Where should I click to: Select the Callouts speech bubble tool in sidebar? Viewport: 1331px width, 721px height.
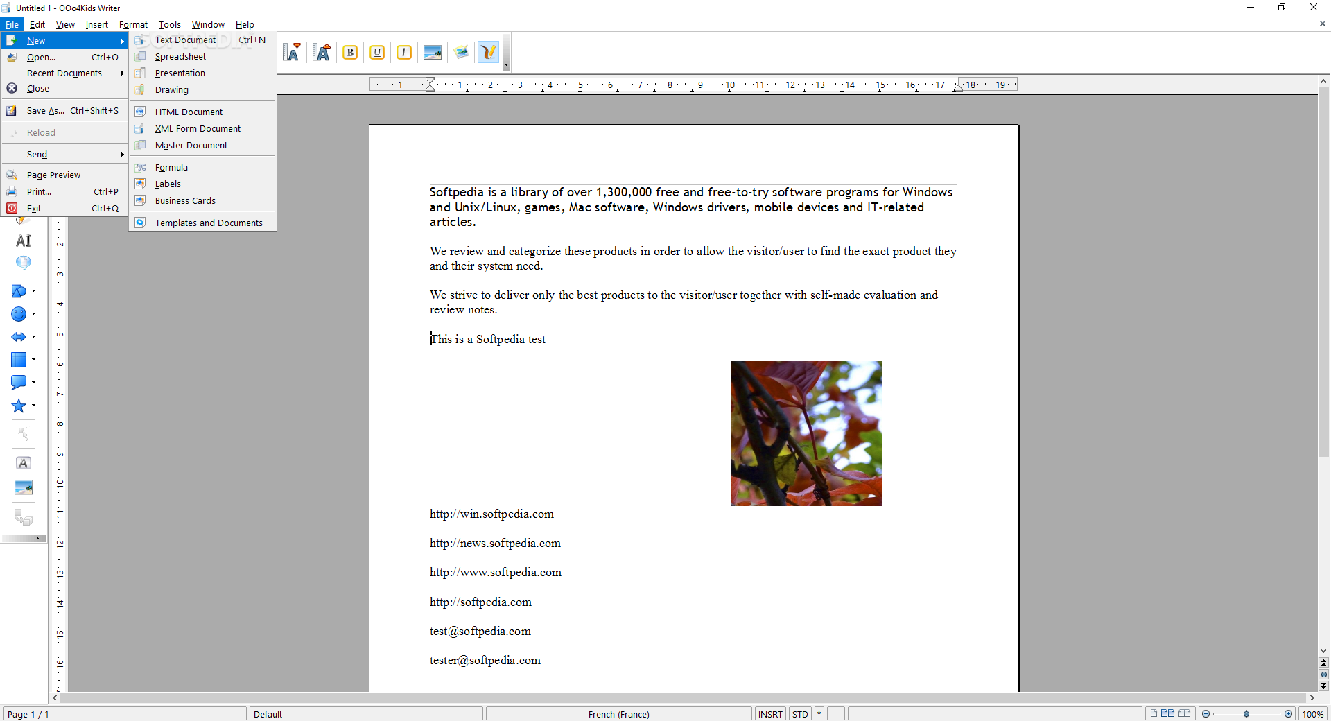pyautogui.click(x=24, y=263)
